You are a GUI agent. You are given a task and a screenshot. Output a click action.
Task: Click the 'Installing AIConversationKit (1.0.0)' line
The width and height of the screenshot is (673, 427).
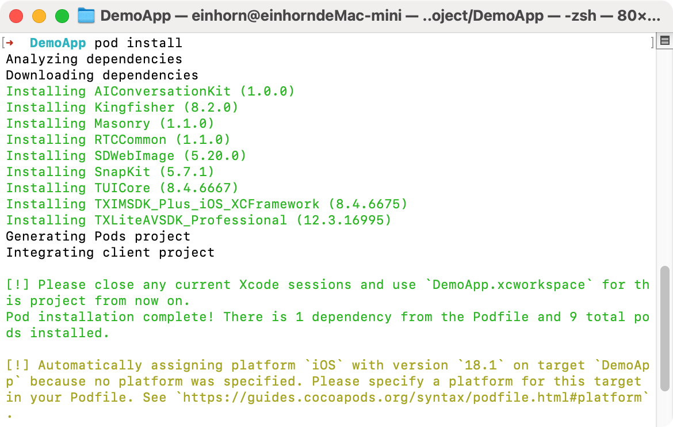(150, 91)
